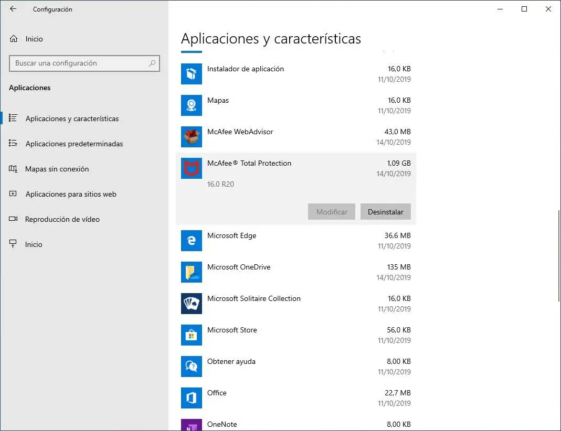Click the OneNote app icon
The width and height of the screenshot is (561, 431).
tap(192, 425)
